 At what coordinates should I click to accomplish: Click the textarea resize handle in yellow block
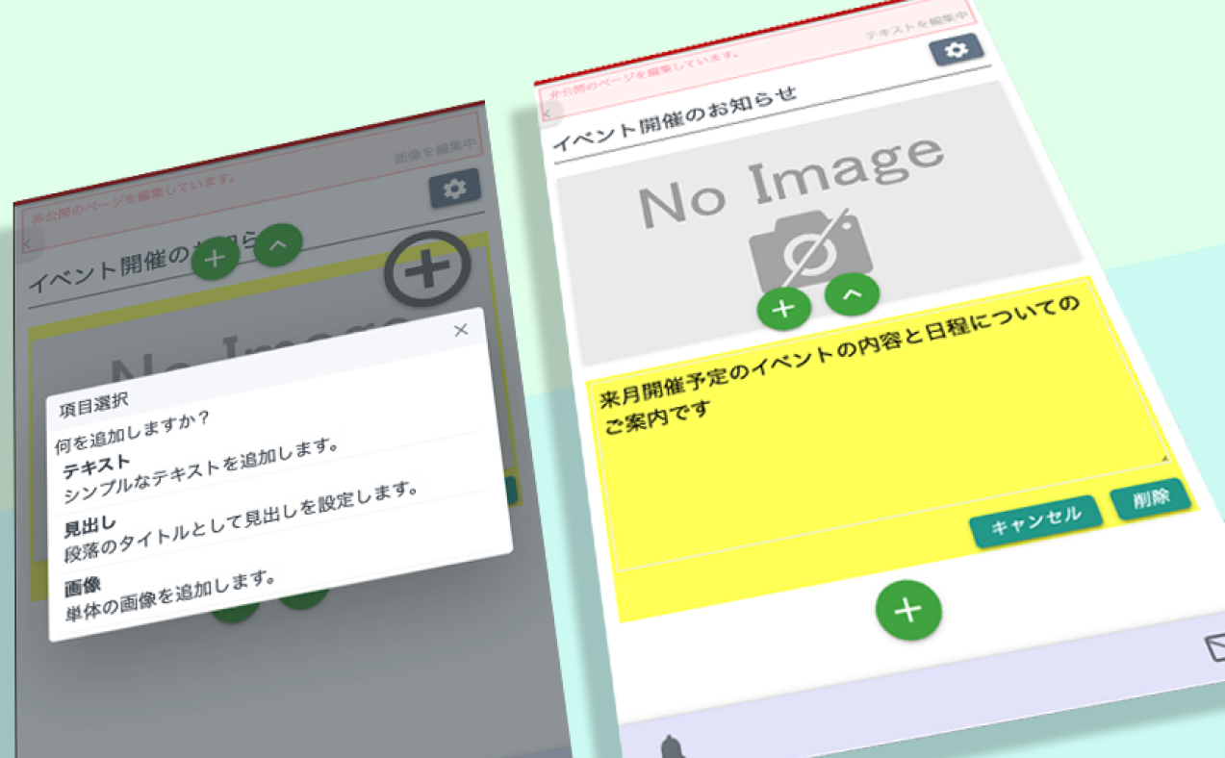tap(1165, 458)
